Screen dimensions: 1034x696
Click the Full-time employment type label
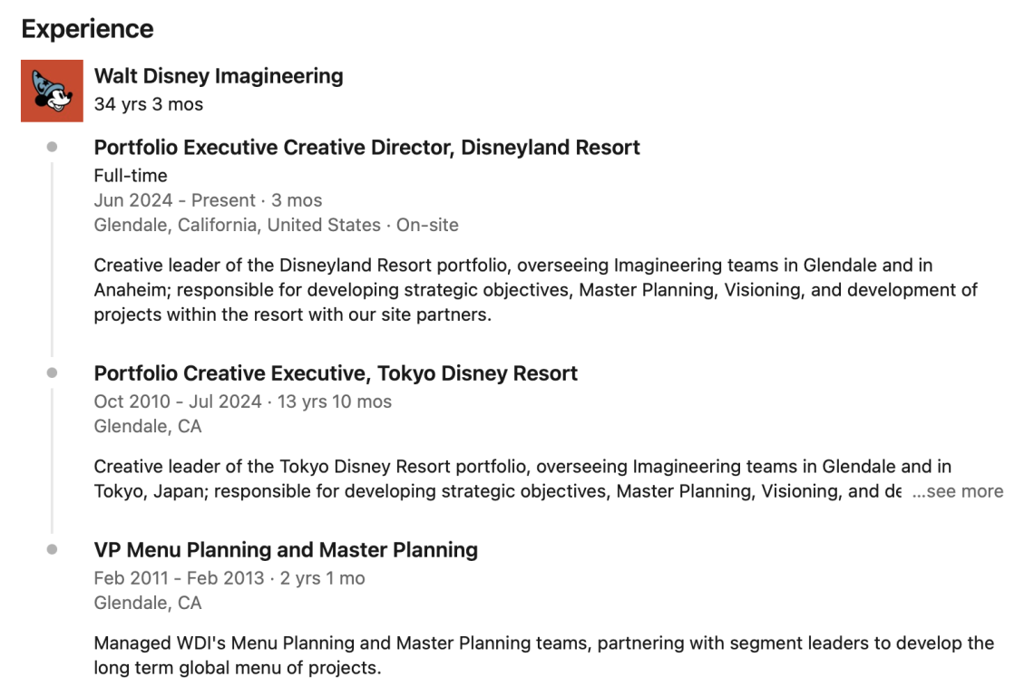click(131, 176)
